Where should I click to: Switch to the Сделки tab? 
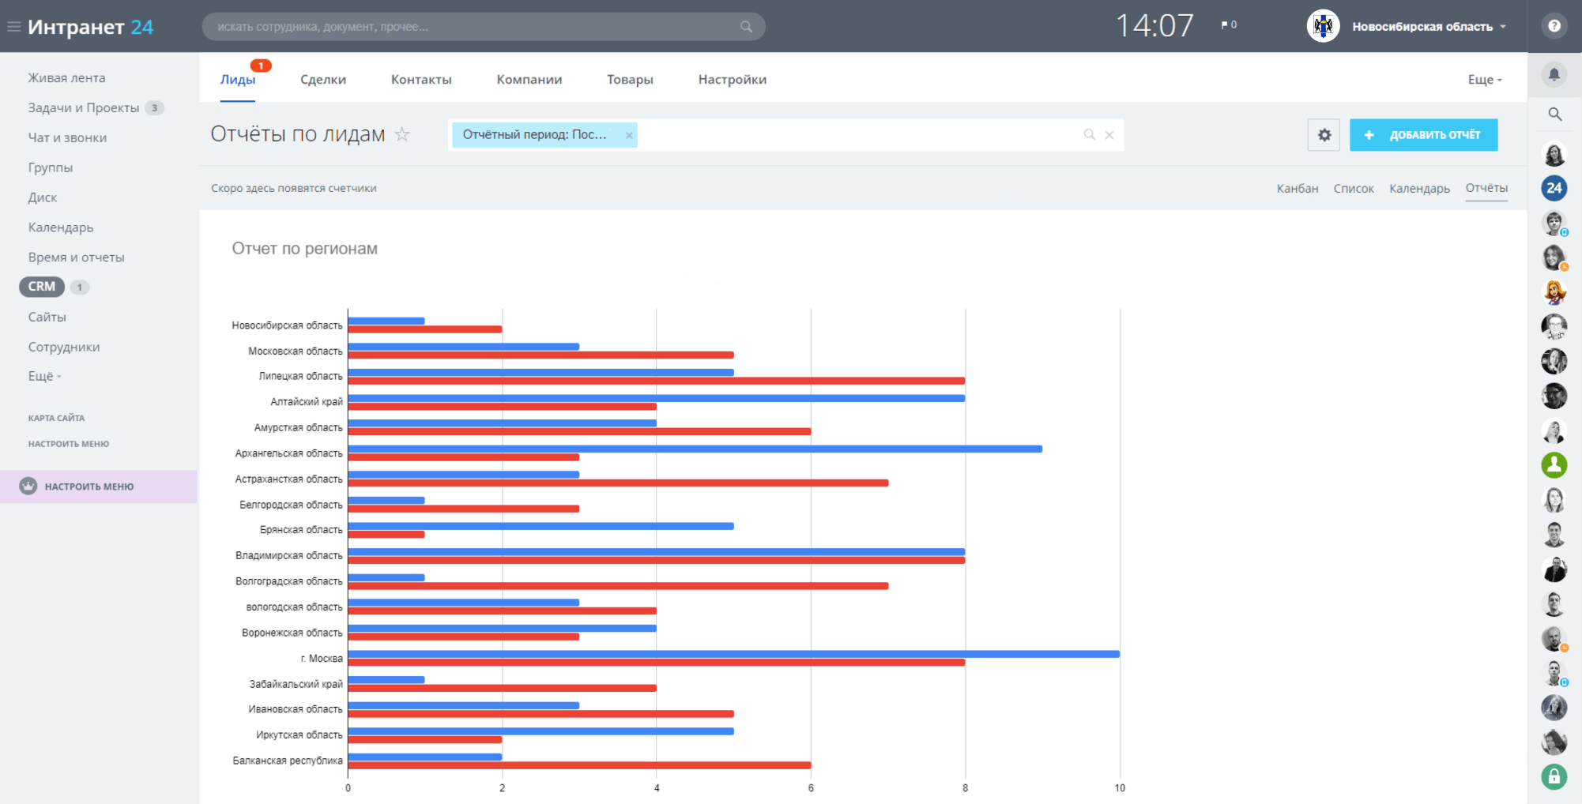pyautogui.click(x=322, y=80)
